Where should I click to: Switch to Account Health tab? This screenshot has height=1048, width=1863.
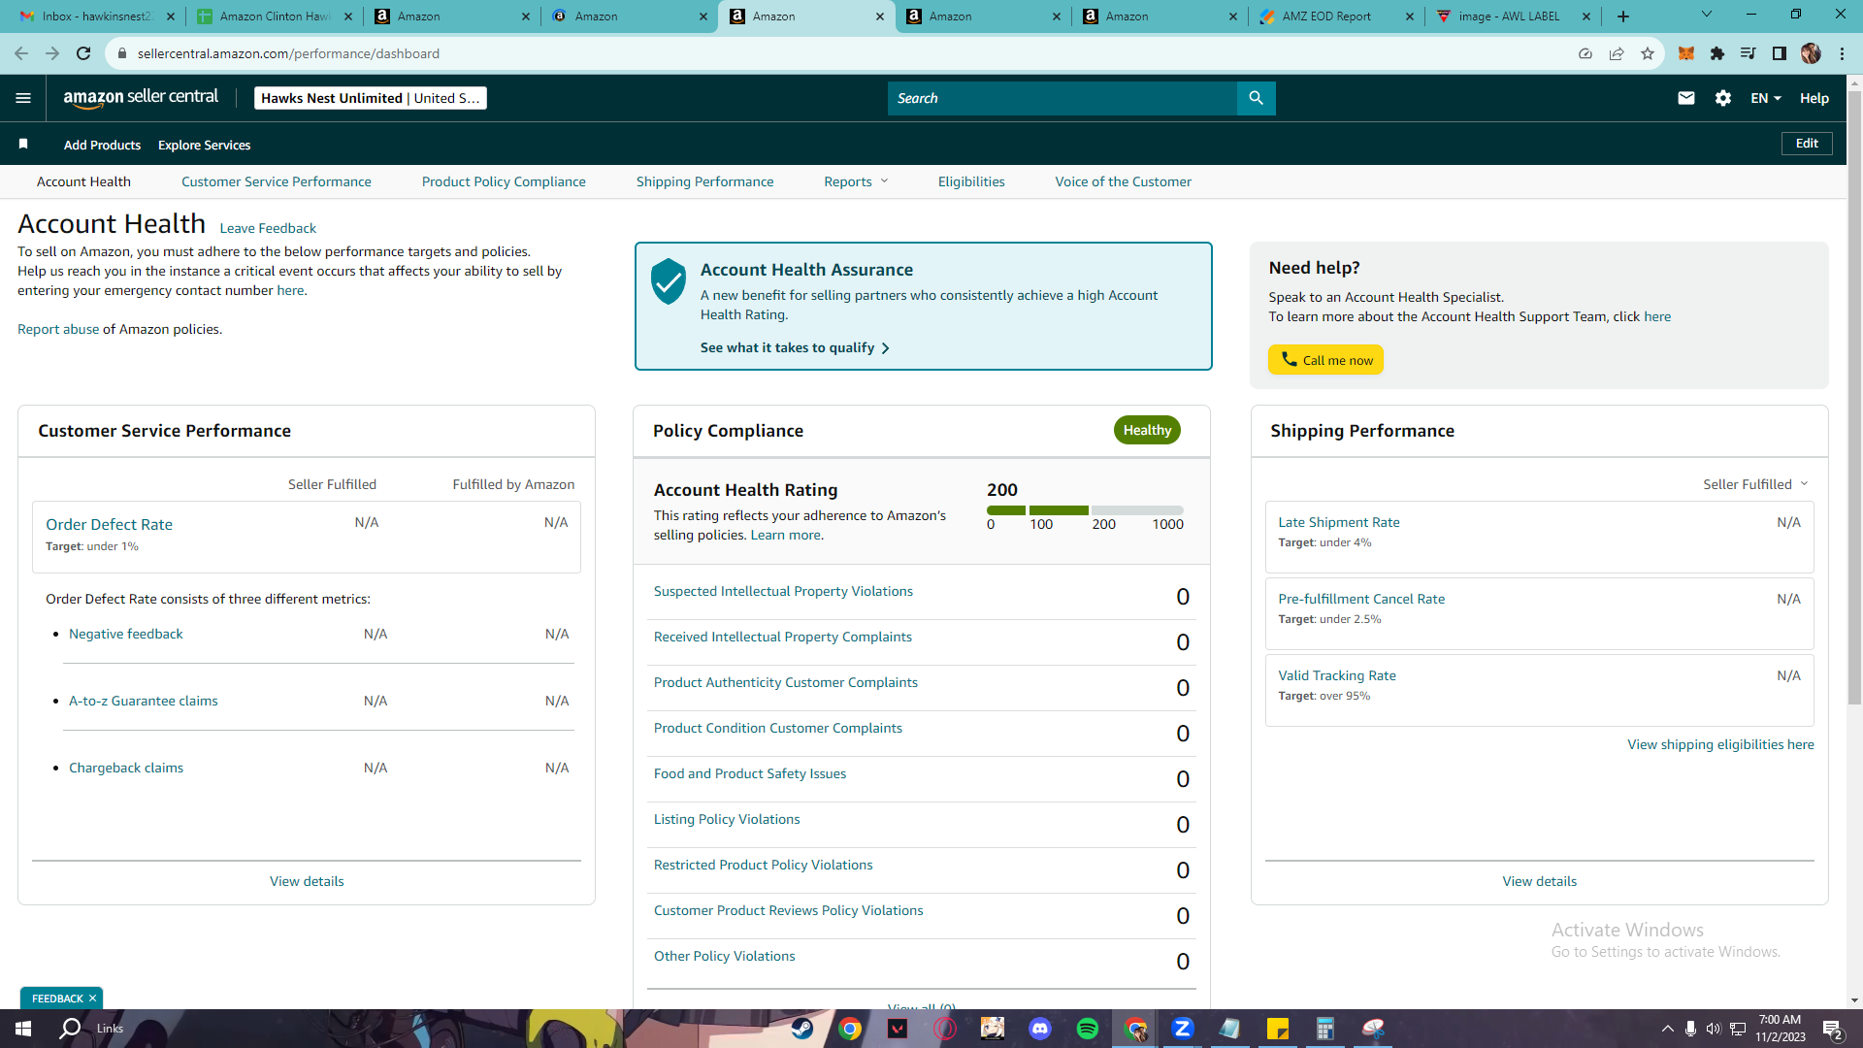(83, 181)
